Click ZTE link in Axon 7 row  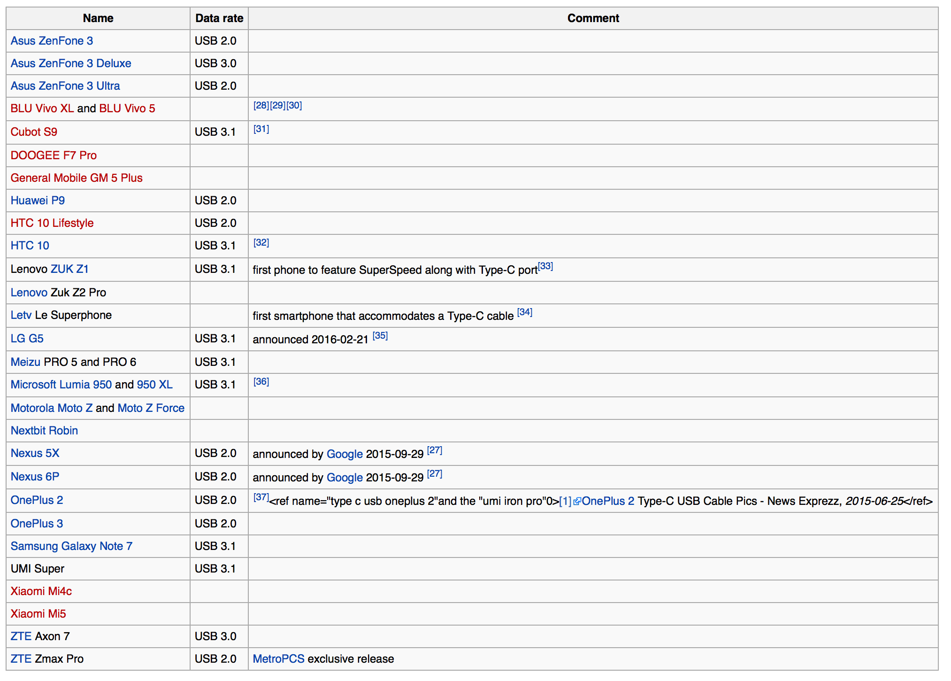pos(21,636)
